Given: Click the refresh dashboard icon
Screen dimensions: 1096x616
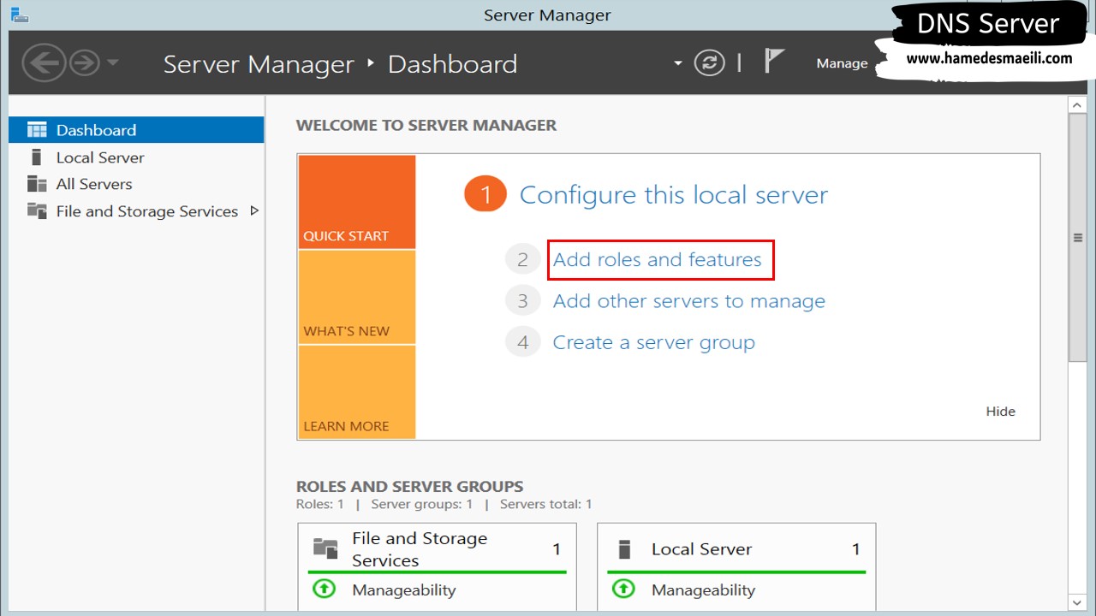Looking at the screenshot, I should coord(709,62).
